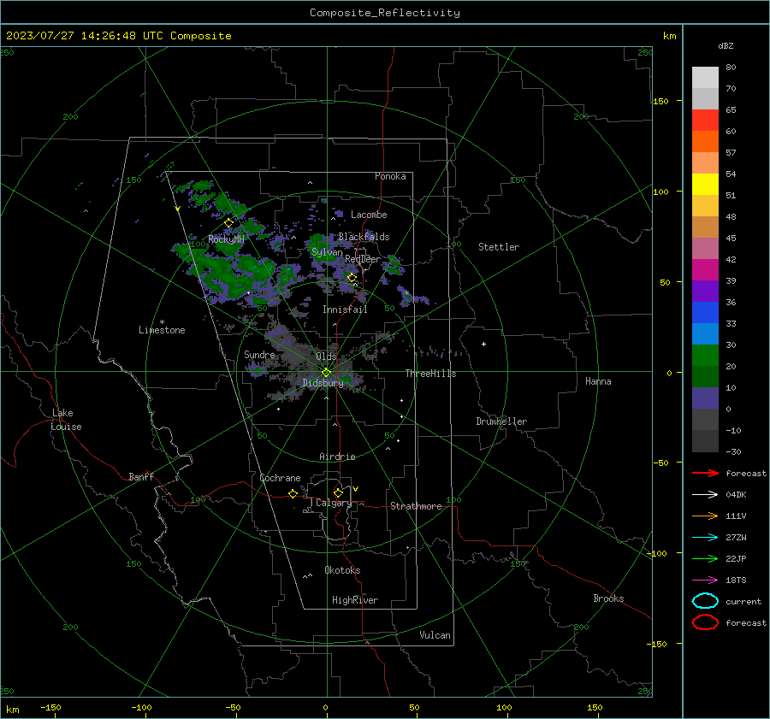Click the 'Lake Louise' map label
The width and height of the screenshot is (770, 719).
pyautogui.click(x=66, y=420)
